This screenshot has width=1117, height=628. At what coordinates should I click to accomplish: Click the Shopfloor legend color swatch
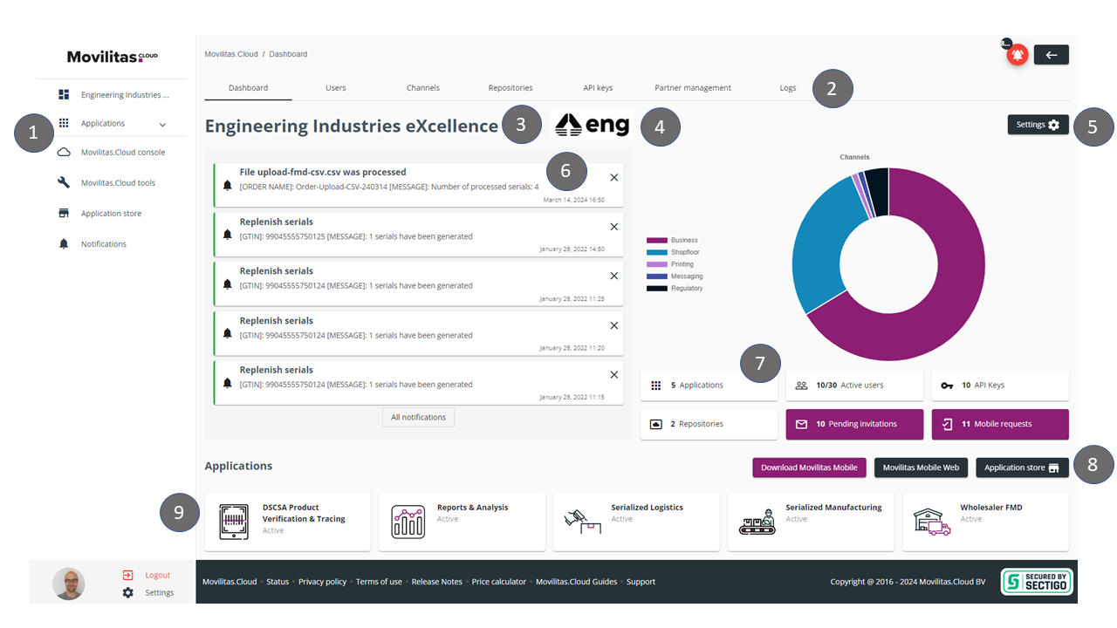pos(657,252)
